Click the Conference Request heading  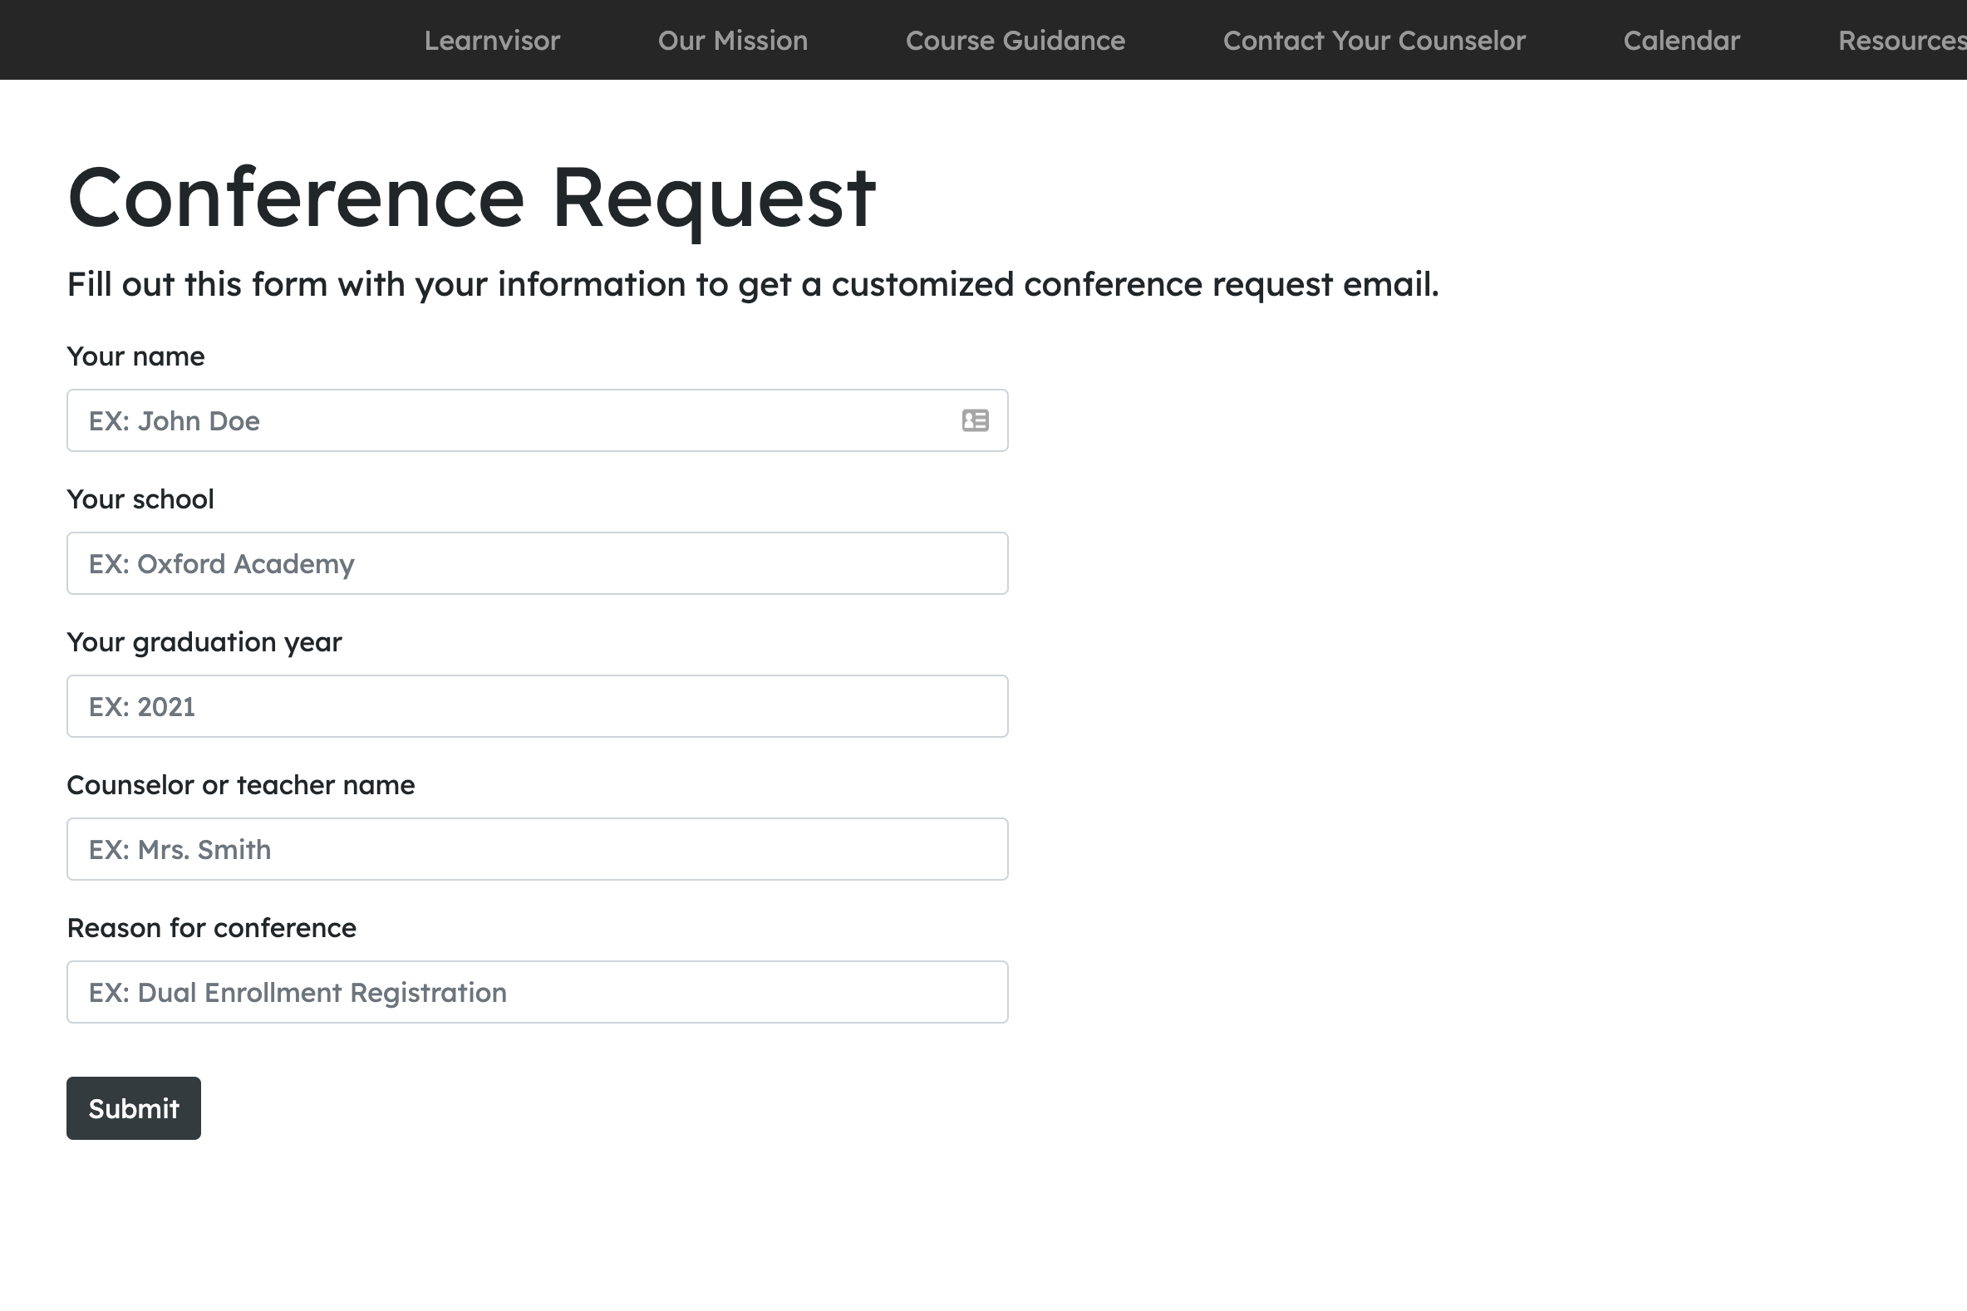coord(471,199)
